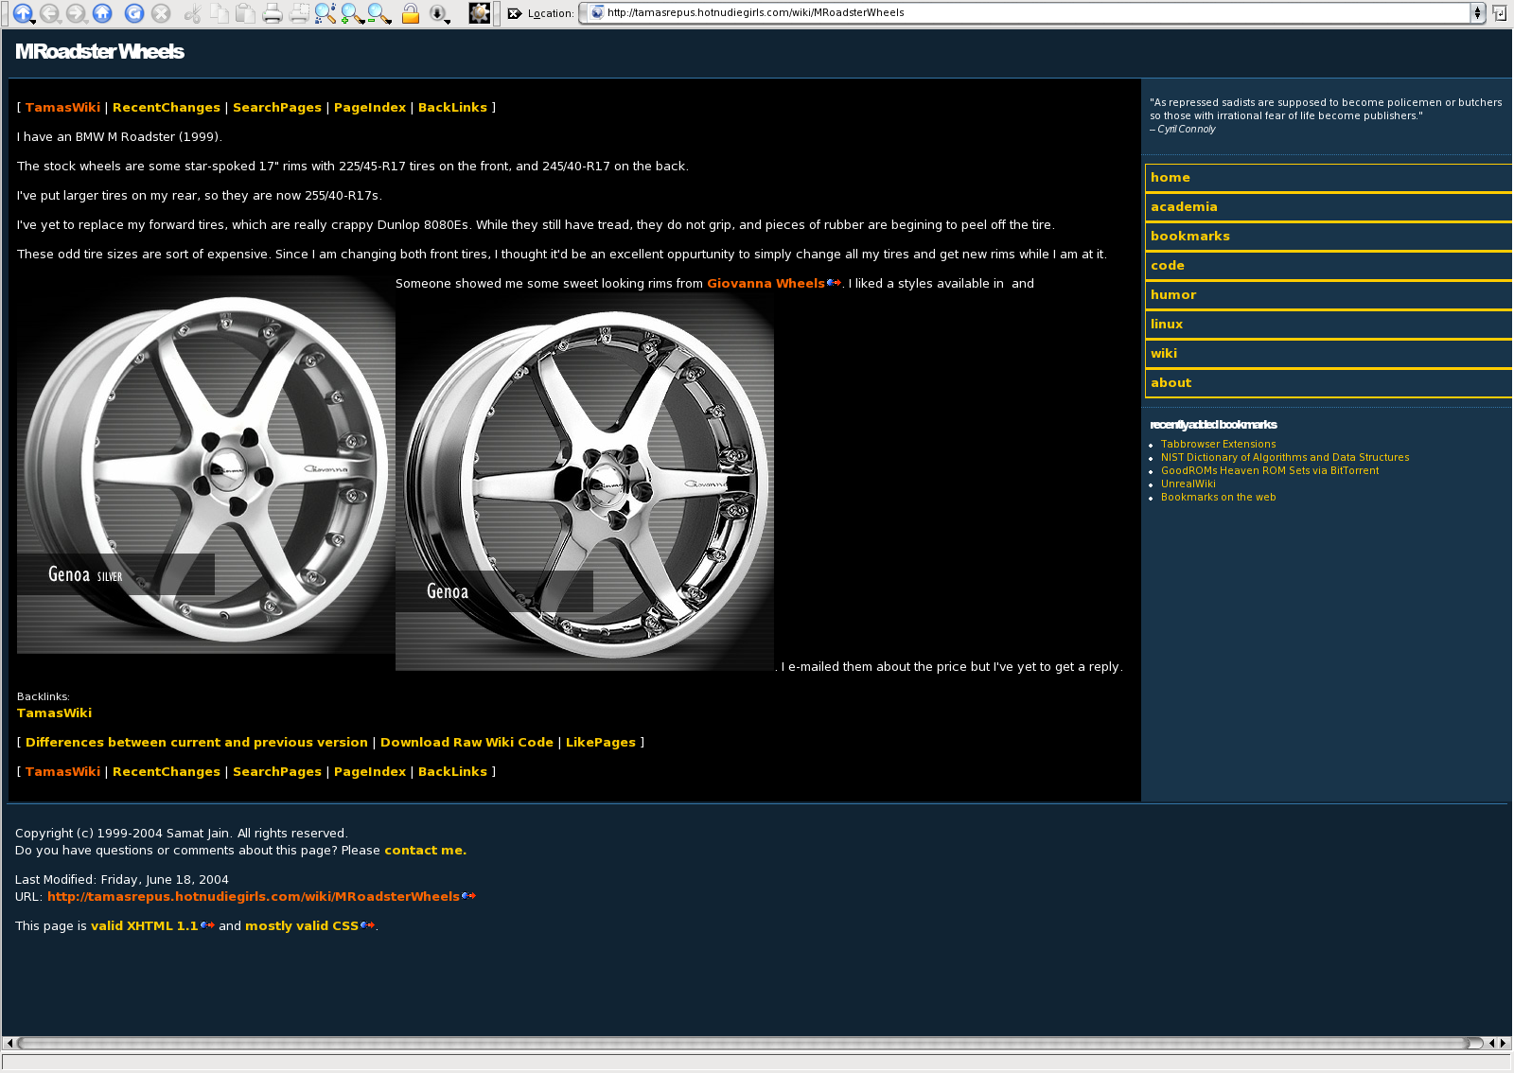Go up one level with Up arrow icon
Image resolution: width=1514 pixels, height=1073 pixels.
coord(23,13)
